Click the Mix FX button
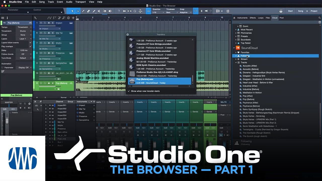This screenshot has height=181, width=322. pyautogui.click(x=223, y=102)
